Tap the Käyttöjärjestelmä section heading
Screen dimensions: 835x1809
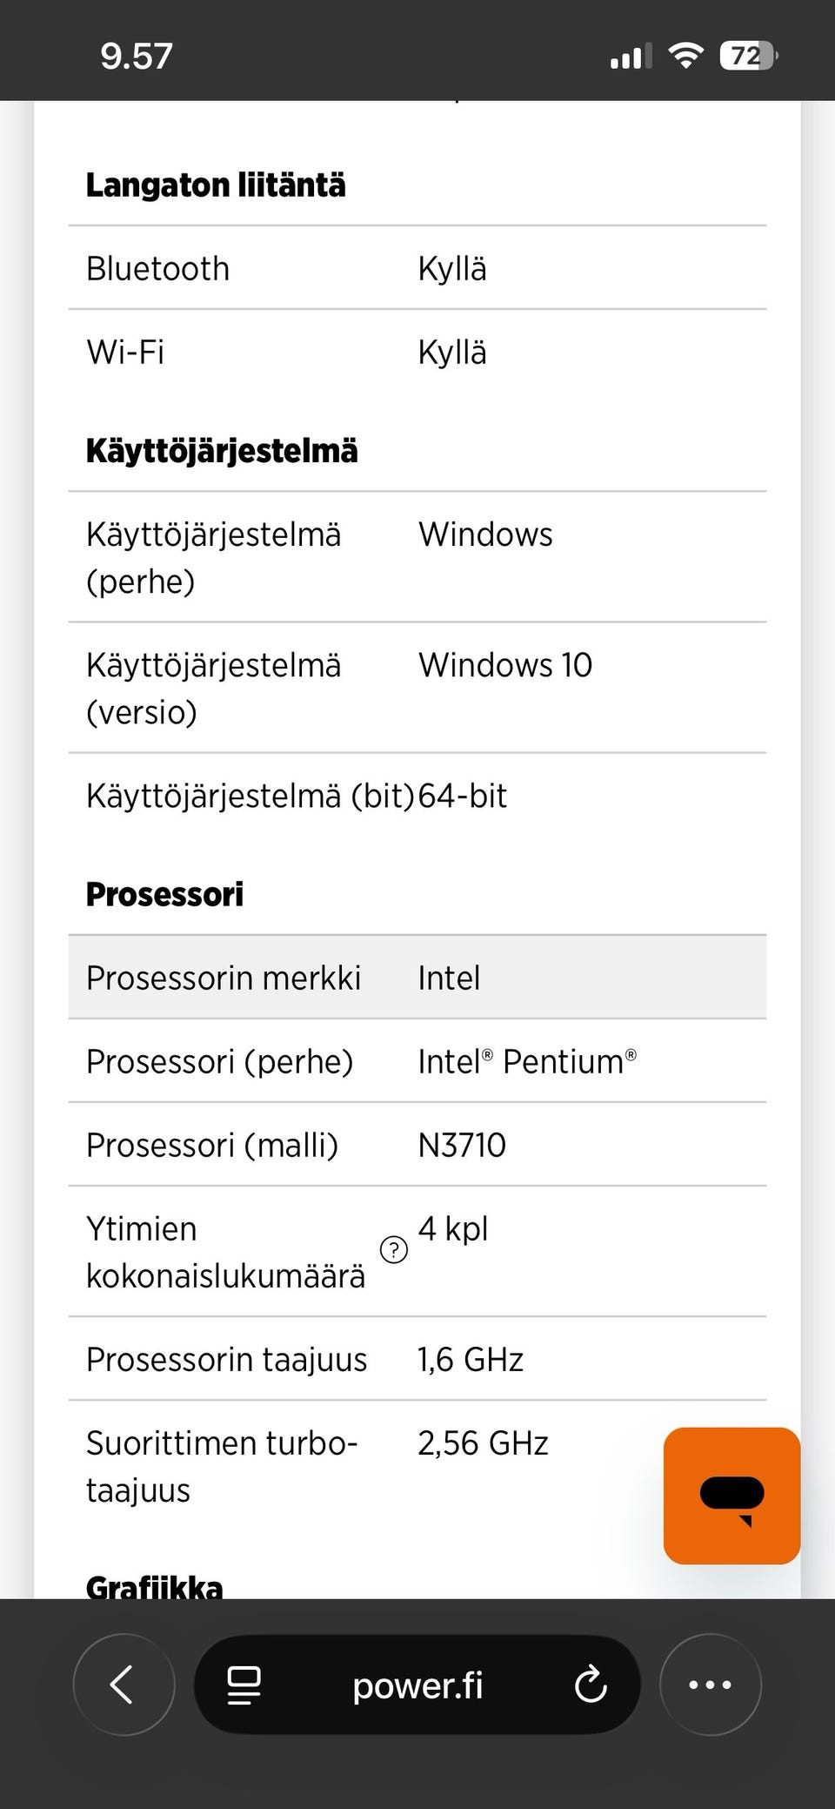pyautogui.click(x=222, y=451)
